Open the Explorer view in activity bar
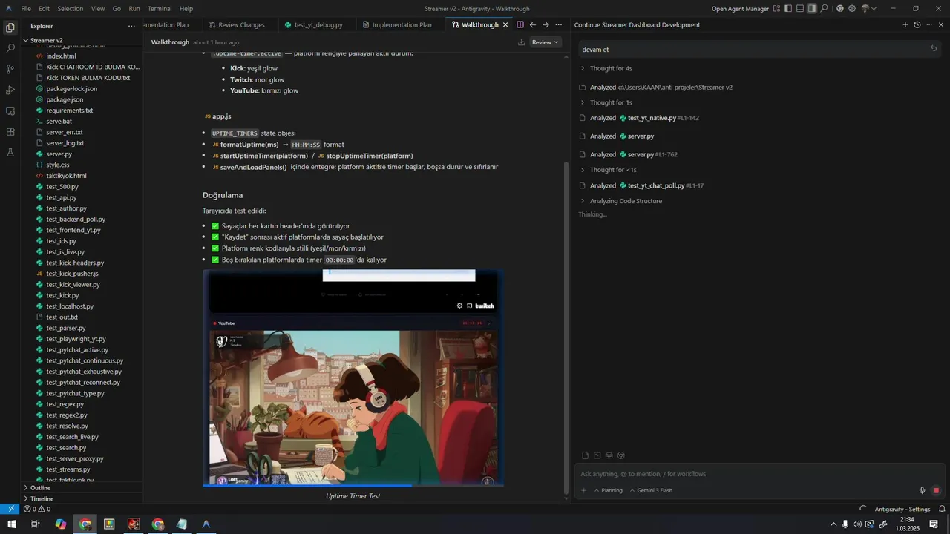 click(x=10, y=27)
